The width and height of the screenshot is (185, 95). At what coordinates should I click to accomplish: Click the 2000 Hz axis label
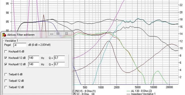coord(117,87)
